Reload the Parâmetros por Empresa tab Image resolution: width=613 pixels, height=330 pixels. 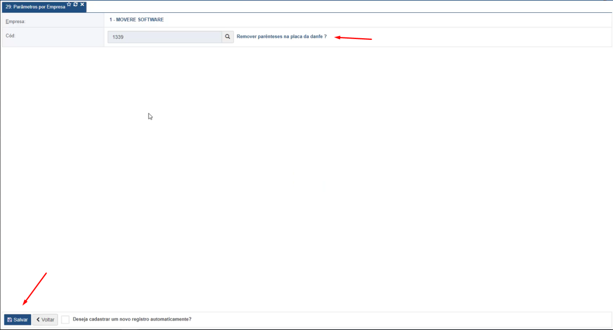pos(75,4)
